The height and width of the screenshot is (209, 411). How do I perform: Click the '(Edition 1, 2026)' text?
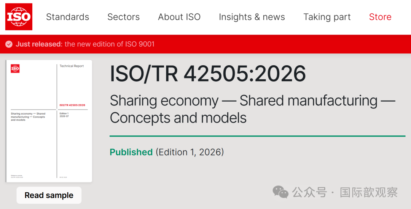click(190, 152)
